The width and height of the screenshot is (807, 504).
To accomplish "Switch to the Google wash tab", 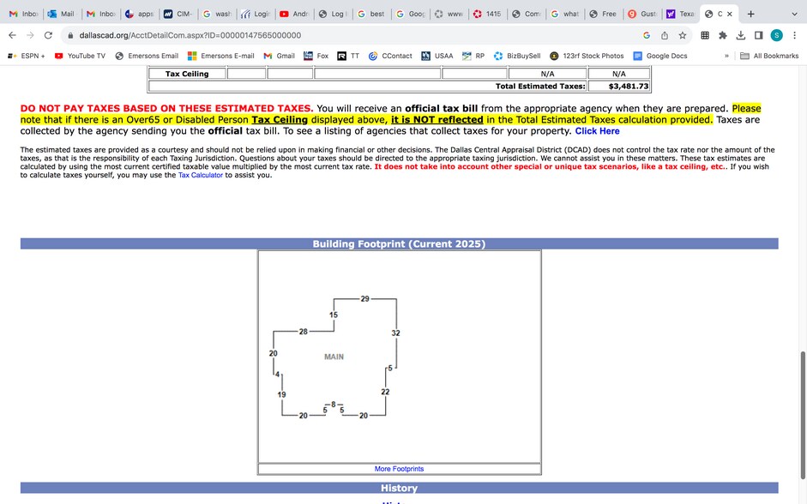I will pyautogui.click(x=217, y=14).
